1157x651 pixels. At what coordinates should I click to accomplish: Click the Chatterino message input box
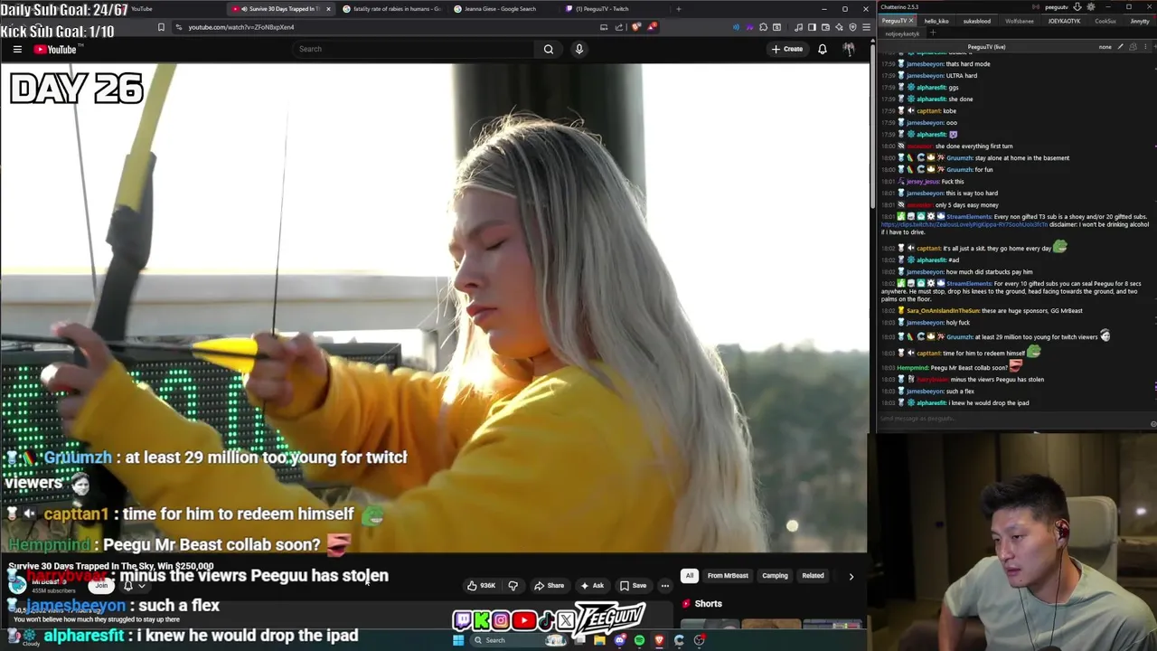pyautogui.click(x=1012, y=419)
